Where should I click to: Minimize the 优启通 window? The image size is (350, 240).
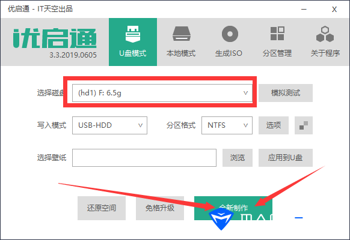click(304, 10)
